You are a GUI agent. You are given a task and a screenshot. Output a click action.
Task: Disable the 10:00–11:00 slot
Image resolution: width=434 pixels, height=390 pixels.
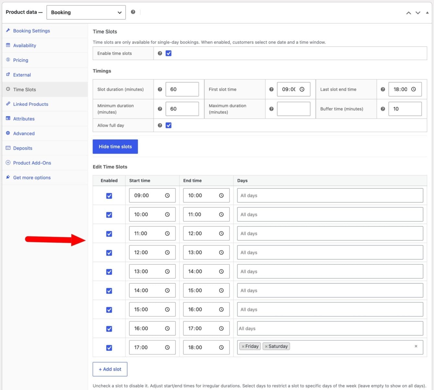point(109,215)
